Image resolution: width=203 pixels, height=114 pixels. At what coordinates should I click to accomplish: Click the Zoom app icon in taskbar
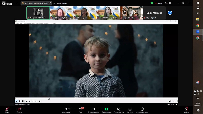198,32
